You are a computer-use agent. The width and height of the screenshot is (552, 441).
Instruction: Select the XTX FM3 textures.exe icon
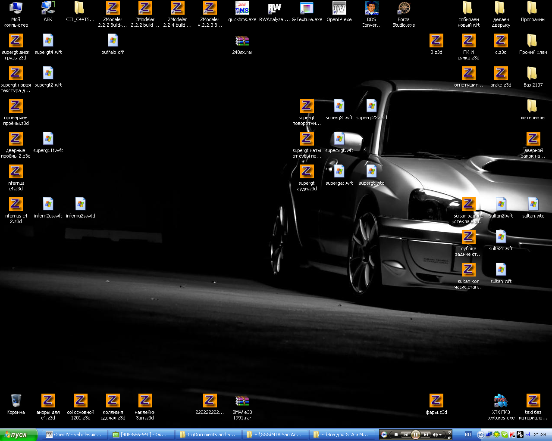click(x=501, y=401)
